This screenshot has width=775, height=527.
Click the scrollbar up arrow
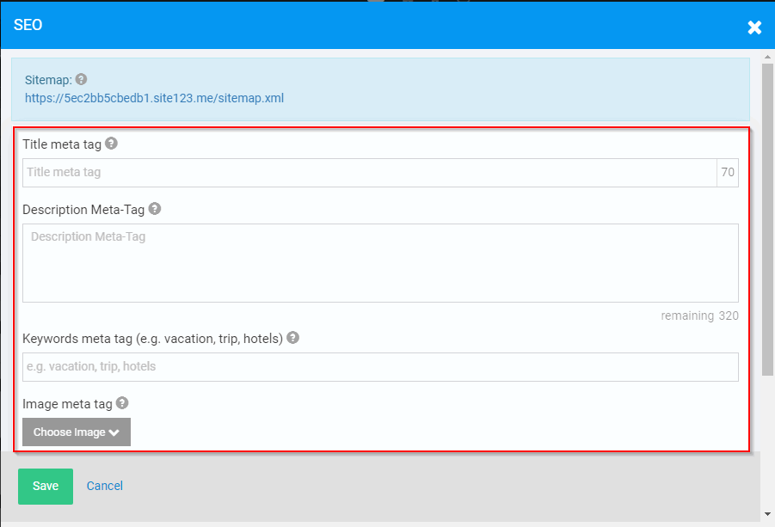(767, 57)
